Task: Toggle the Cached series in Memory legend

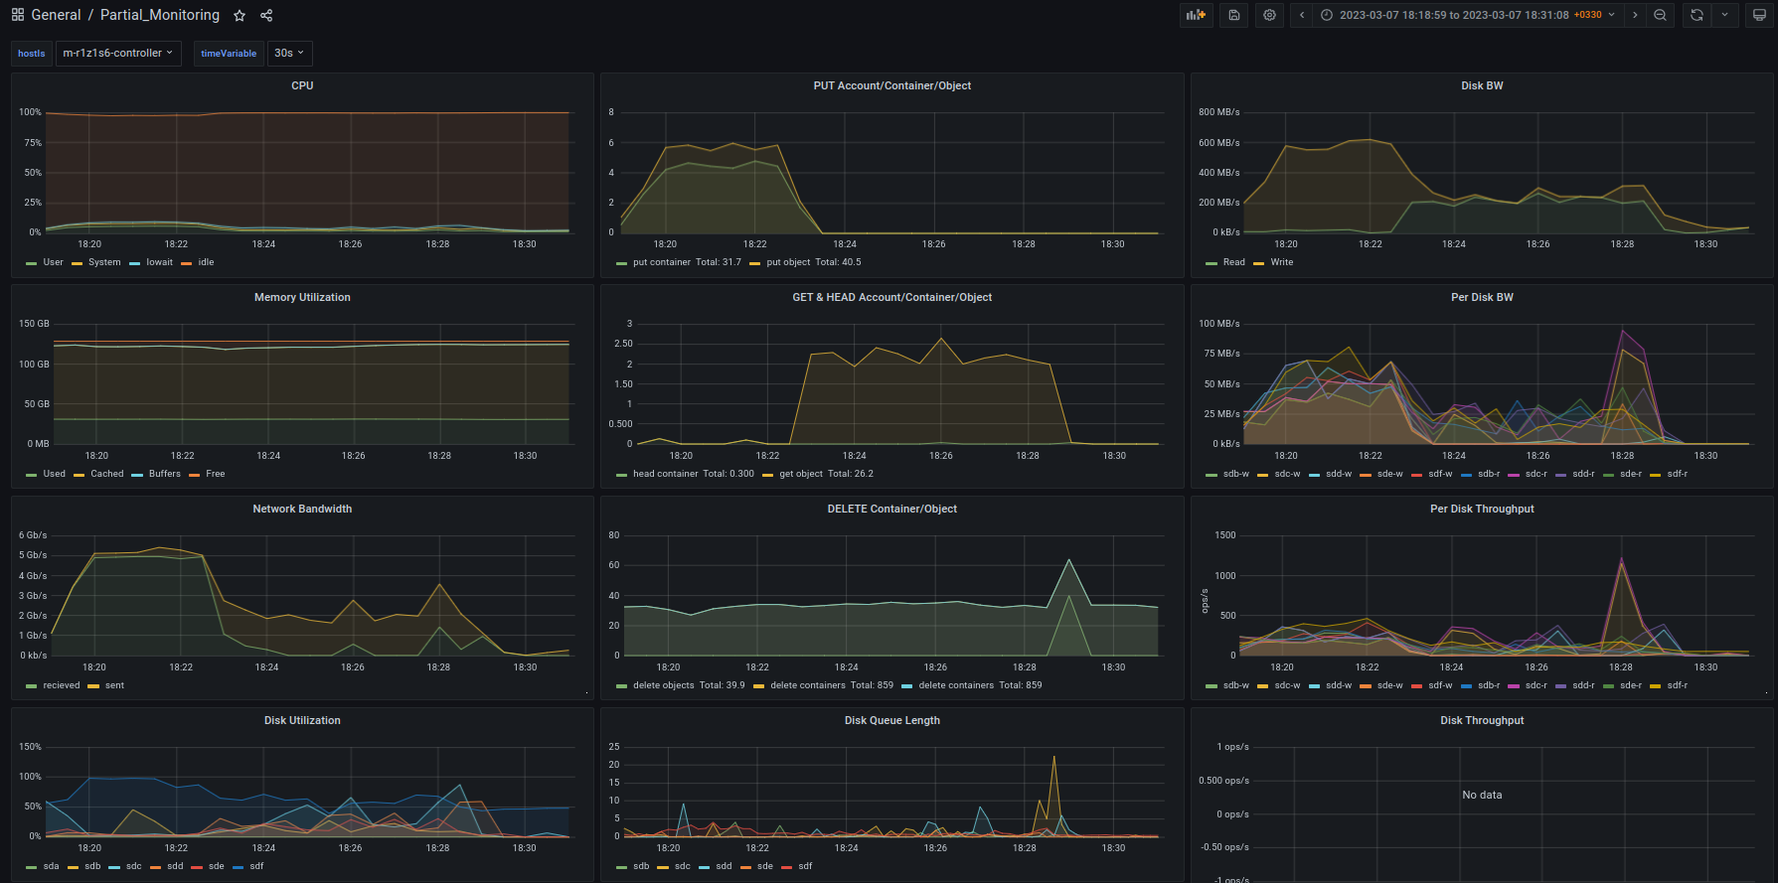Action: pyautogui.click(x=106, y=474)
